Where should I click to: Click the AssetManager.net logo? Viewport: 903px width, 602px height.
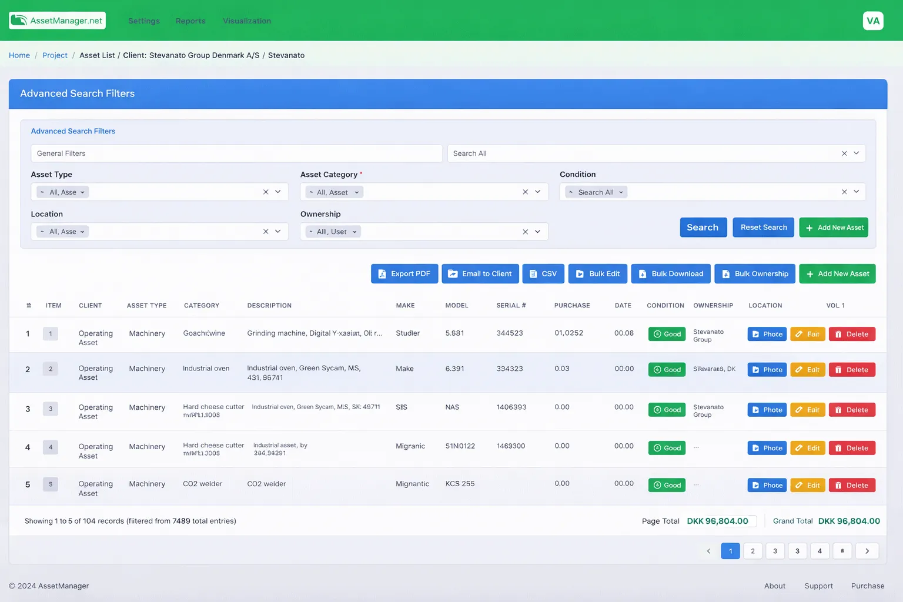coord(58,21)
